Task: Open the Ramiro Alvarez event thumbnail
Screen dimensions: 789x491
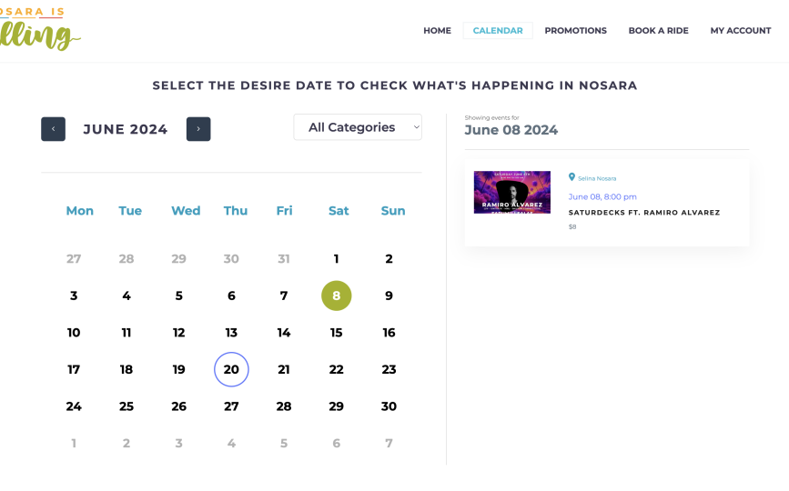Action: pos(512,192)
